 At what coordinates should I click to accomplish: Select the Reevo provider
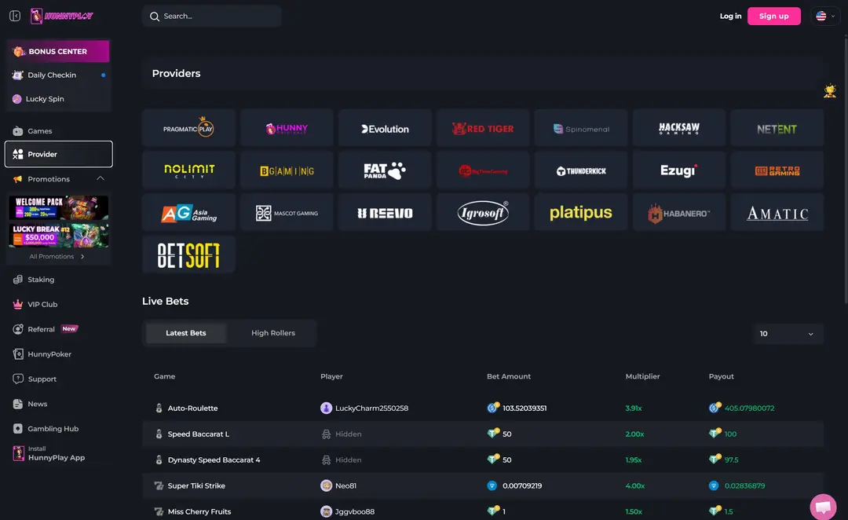coord(385,212)
